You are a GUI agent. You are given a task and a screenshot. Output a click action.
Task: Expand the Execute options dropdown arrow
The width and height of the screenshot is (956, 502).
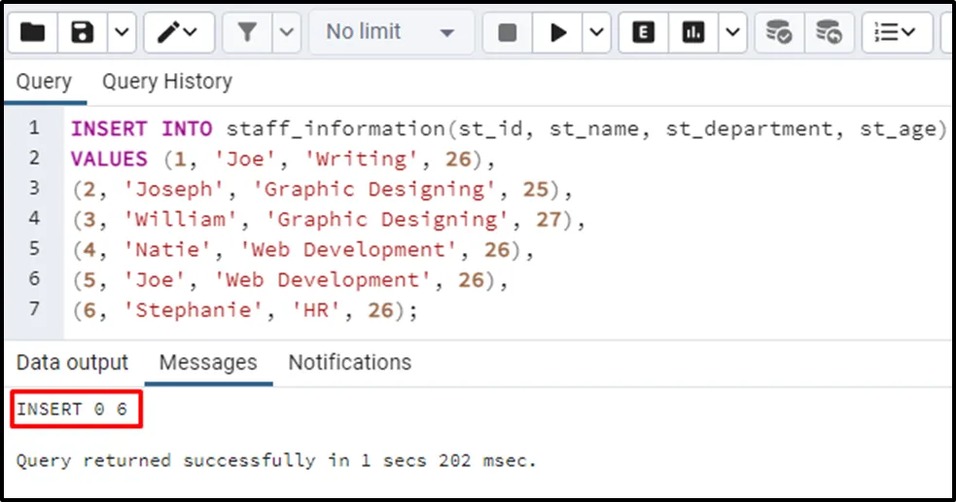tap(595, 32)
